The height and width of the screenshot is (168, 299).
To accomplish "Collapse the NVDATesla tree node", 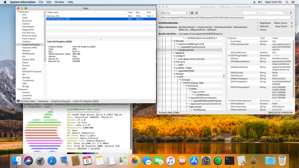I will click(186, 86).
